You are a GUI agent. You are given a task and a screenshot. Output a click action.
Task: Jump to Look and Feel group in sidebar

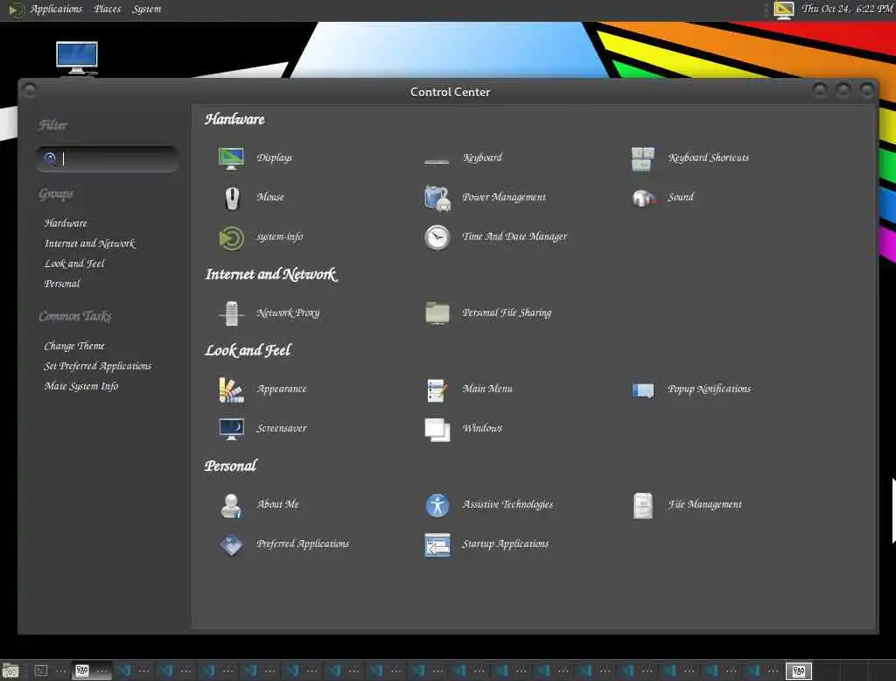click(x=74, y=263)
